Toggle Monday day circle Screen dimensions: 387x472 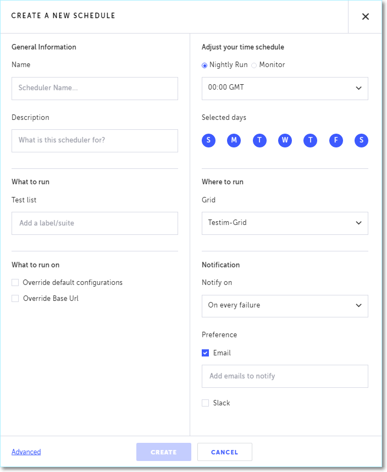pyautogui.click(x=234, y=140)
